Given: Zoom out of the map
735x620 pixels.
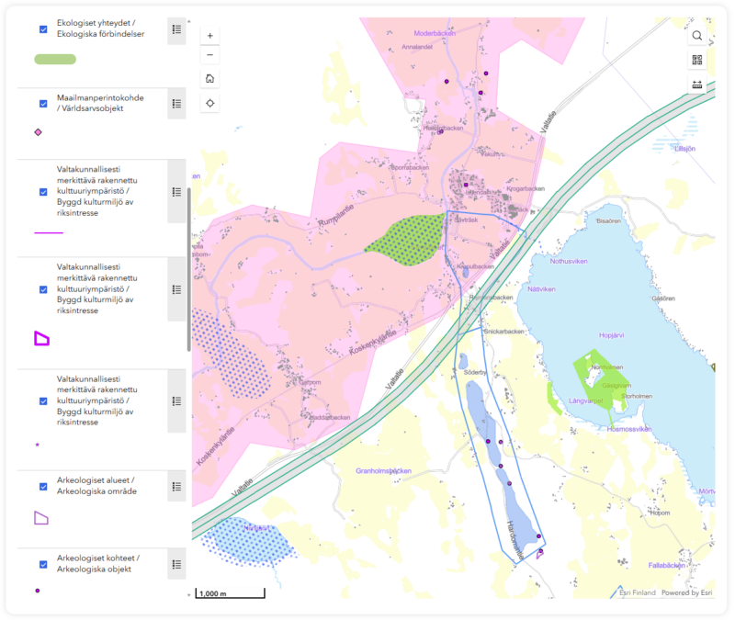Looking at the screenshot, I should [x=210, y=56].
